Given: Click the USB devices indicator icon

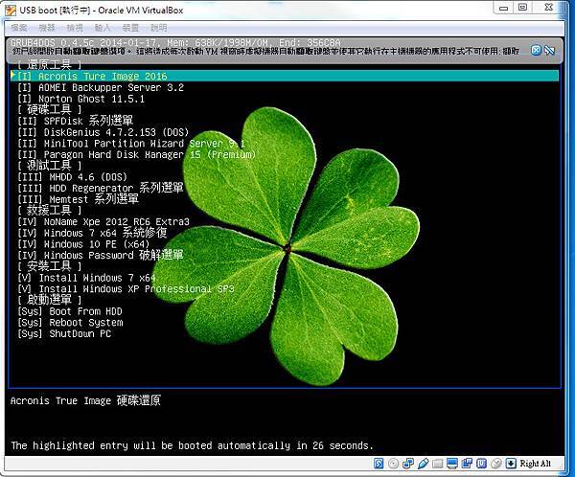Looking at the screenshot, I should [423, 464].
